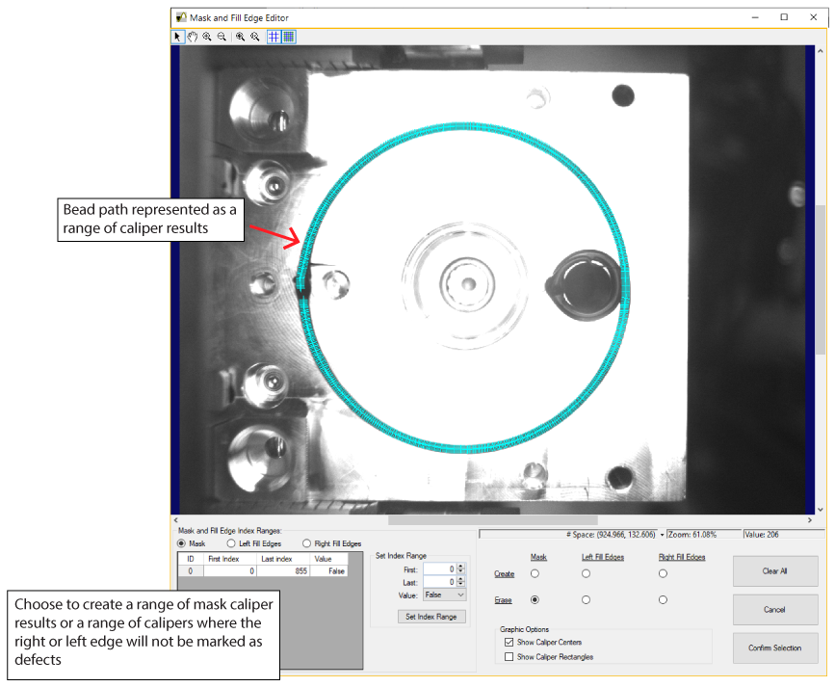
Task: Click the Clear All button
Action: [774, 570]
